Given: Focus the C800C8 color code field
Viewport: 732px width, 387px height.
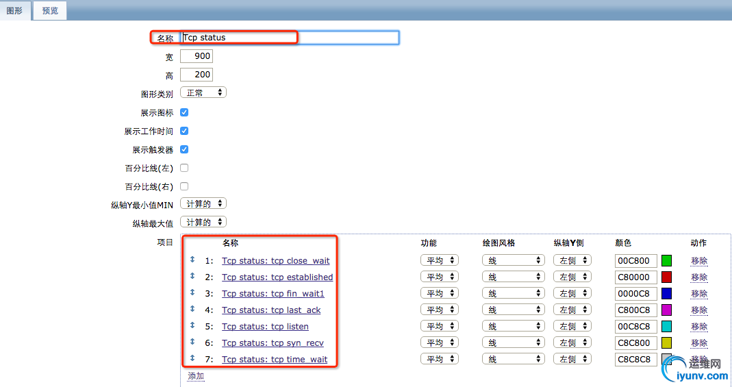Looking at the screenshot, I should pyautogui.click(x=636, y=310).
